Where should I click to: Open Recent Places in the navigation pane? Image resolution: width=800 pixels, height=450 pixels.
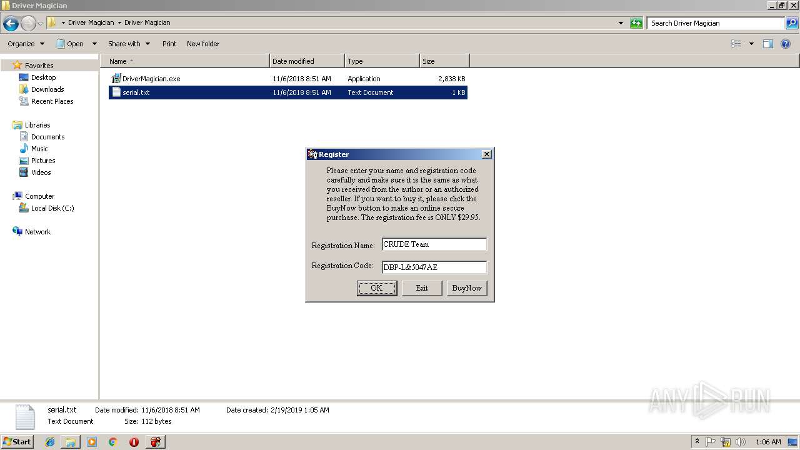pos(52,101)
